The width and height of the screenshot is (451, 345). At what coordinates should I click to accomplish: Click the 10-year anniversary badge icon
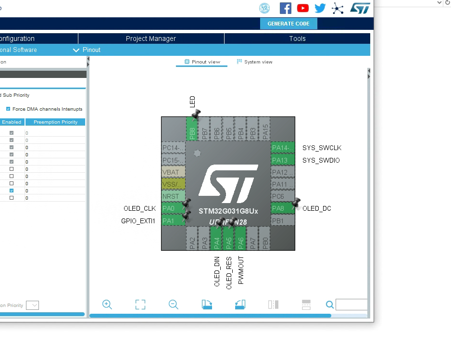coord(264,8)
